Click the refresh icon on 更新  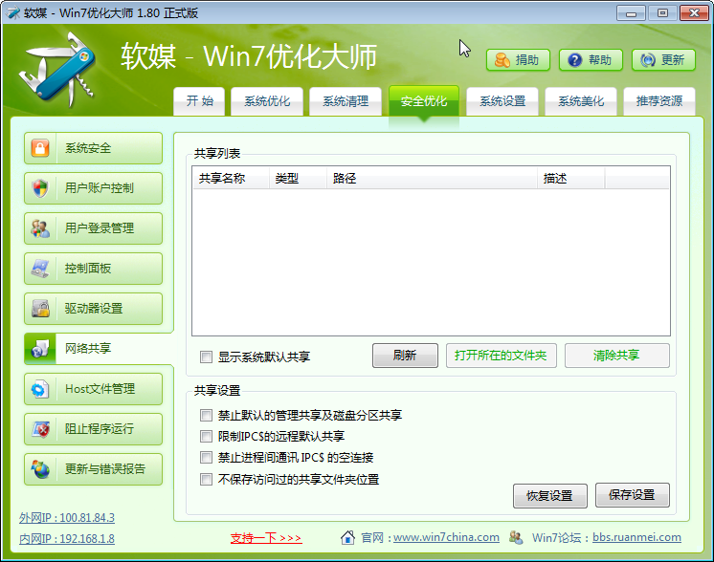(648, 60)
